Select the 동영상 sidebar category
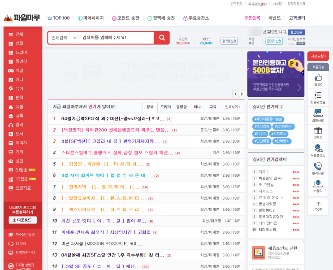333x270 pixels. [x=17, y=61]
